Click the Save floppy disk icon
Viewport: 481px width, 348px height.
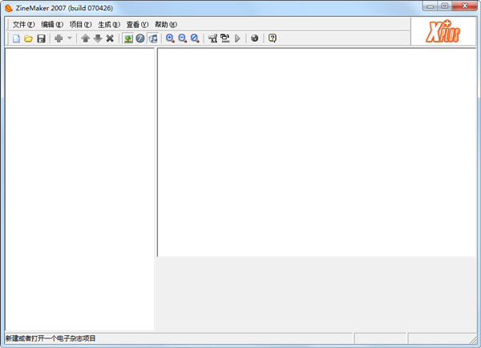41,38
